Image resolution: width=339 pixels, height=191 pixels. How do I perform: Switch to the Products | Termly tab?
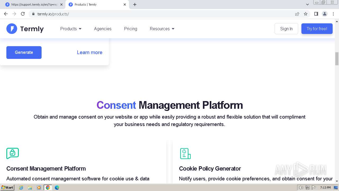point(97,5)
